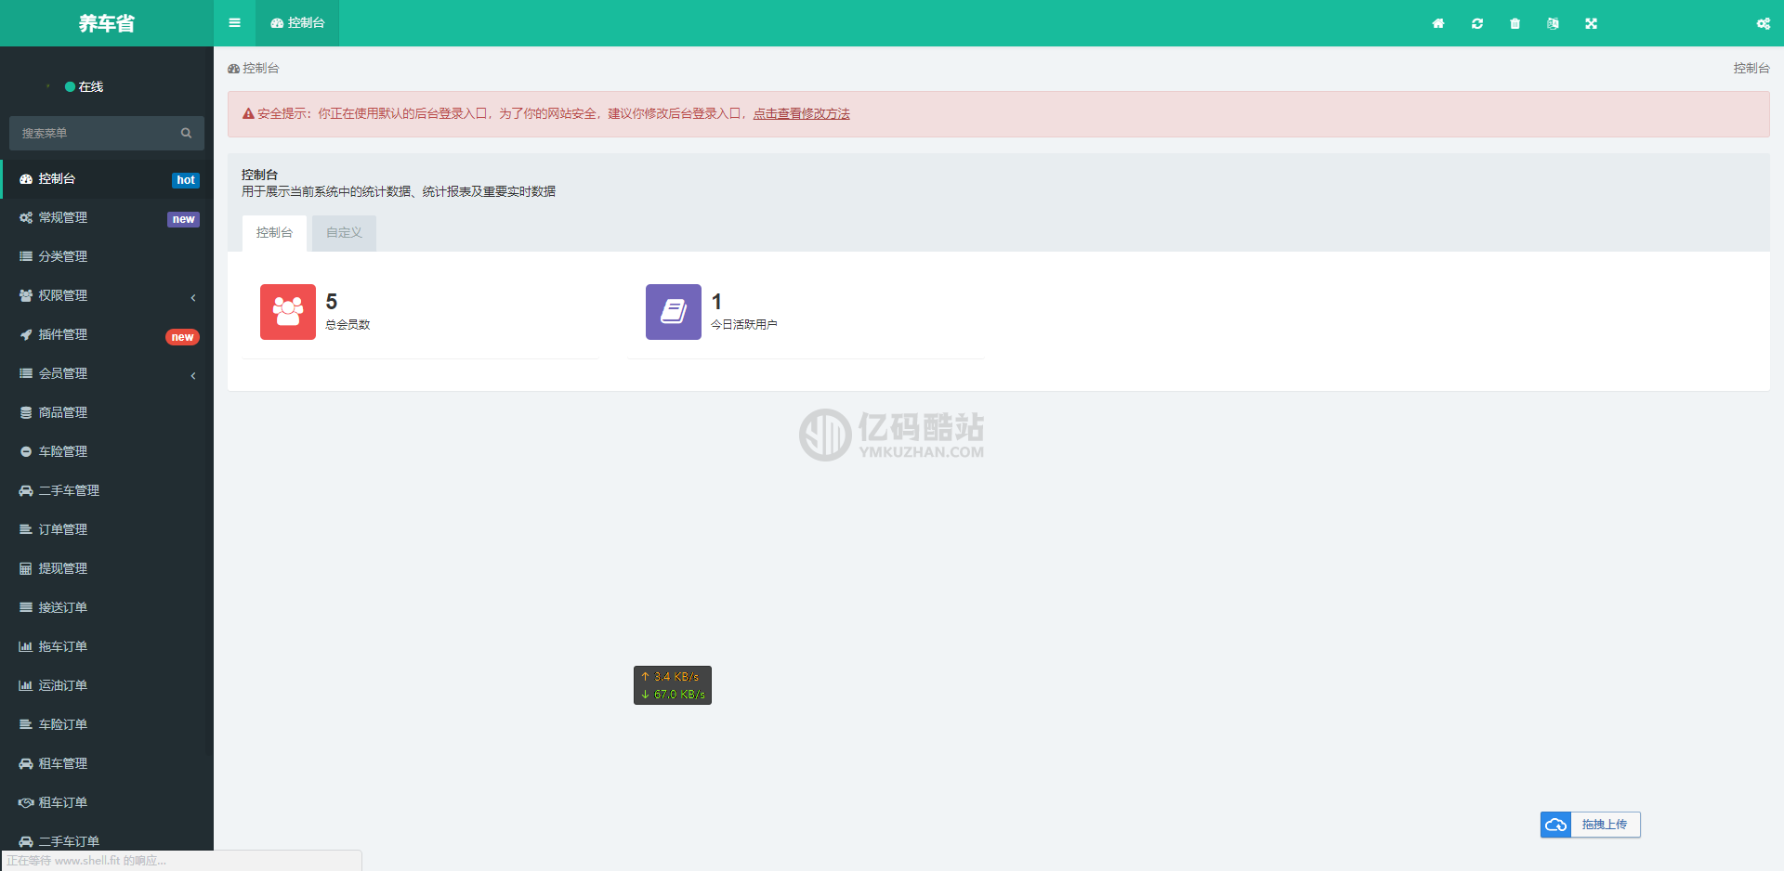This screenshot has height=871, width=1784.
Task: Click the hot badge beside 控制台
Action: (186, 180)
